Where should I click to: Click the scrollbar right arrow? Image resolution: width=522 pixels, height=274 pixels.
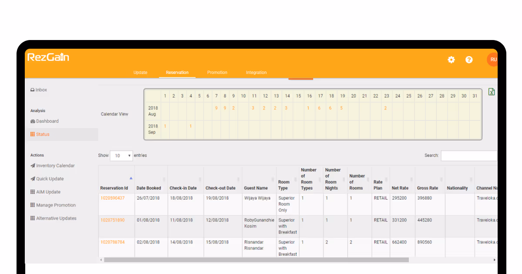[x=495, y=260]
